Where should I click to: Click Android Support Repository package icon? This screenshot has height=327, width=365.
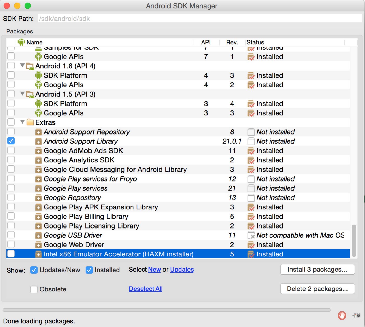pyautogui.click(x=39, y=132)
